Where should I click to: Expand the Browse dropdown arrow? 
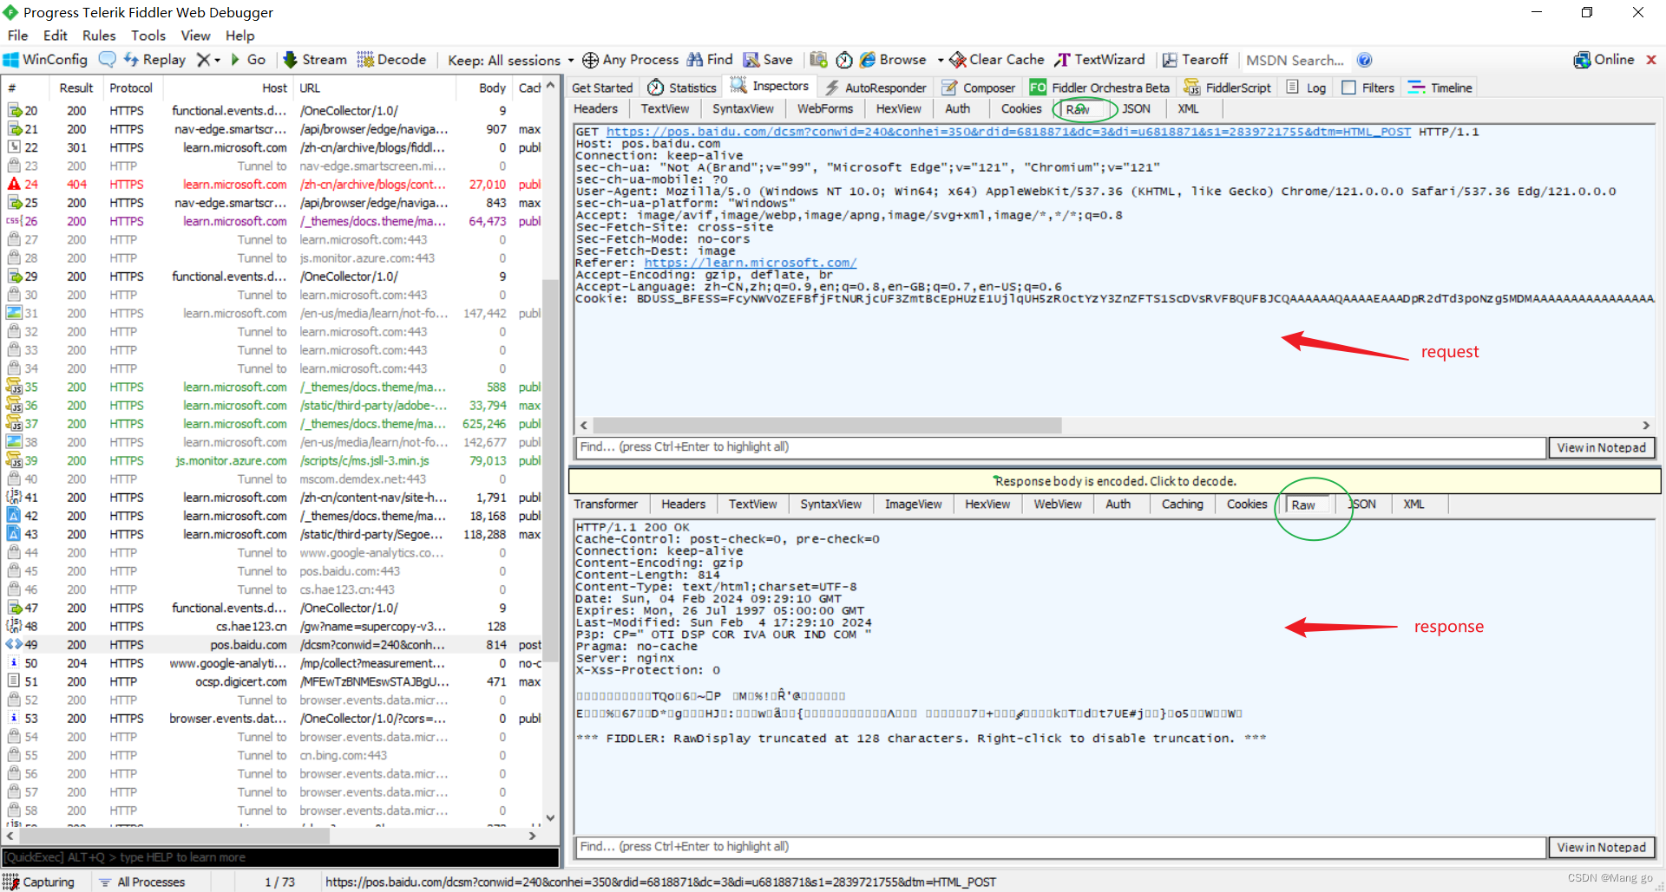coord(941,60)
